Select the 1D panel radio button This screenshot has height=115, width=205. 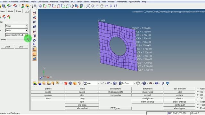[x=198, y=92]
